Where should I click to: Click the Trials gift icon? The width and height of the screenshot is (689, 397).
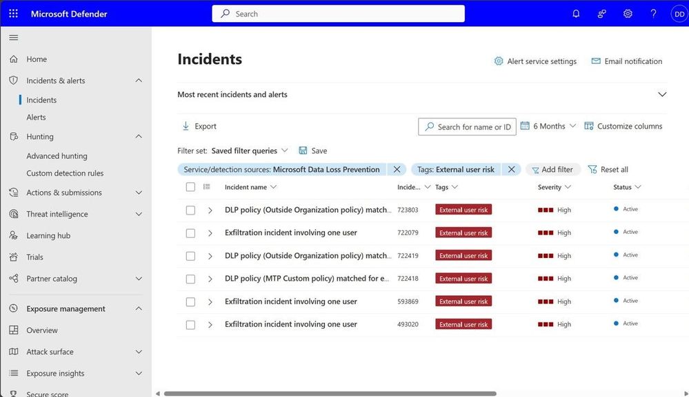[x=14, y=257]
